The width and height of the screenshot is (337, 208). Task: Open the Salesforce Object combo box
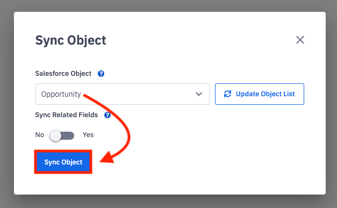123,94
